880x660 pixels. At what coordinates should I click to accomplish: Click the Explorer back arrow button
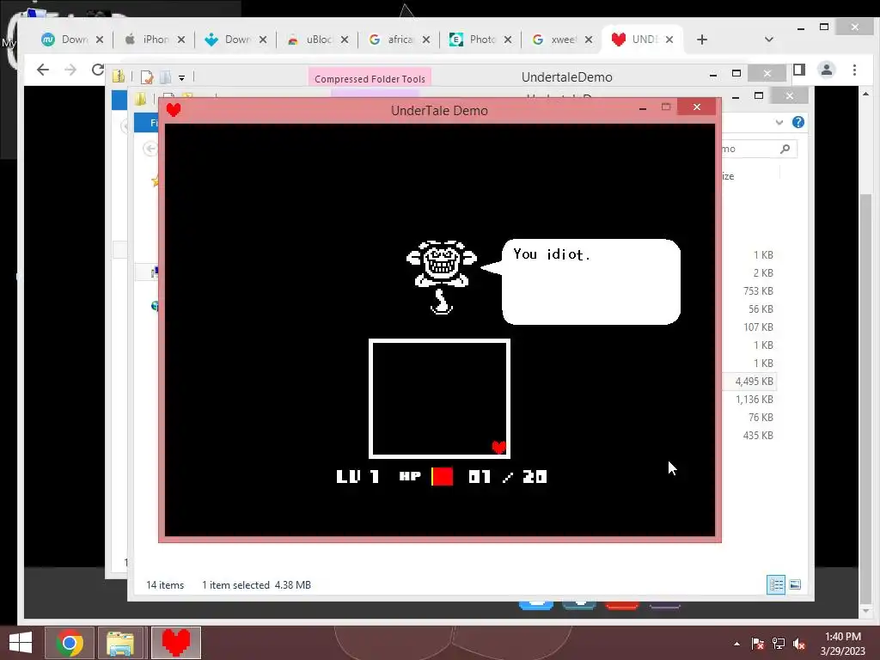tap(150, 149)
